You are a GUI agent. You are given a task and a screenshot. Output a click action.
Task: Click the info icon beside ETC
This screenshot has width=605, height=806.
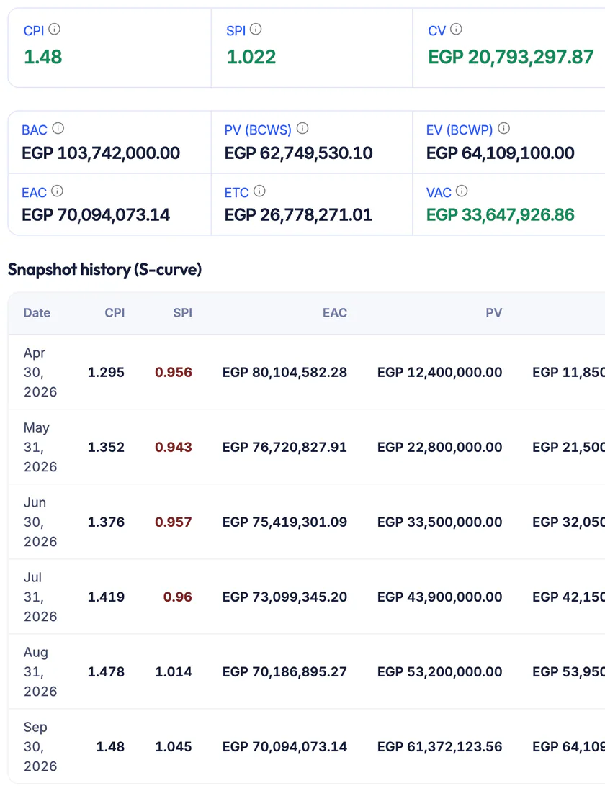[259, 191]
